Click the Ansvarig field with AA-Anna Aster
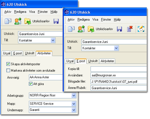 tap(46, 77)
